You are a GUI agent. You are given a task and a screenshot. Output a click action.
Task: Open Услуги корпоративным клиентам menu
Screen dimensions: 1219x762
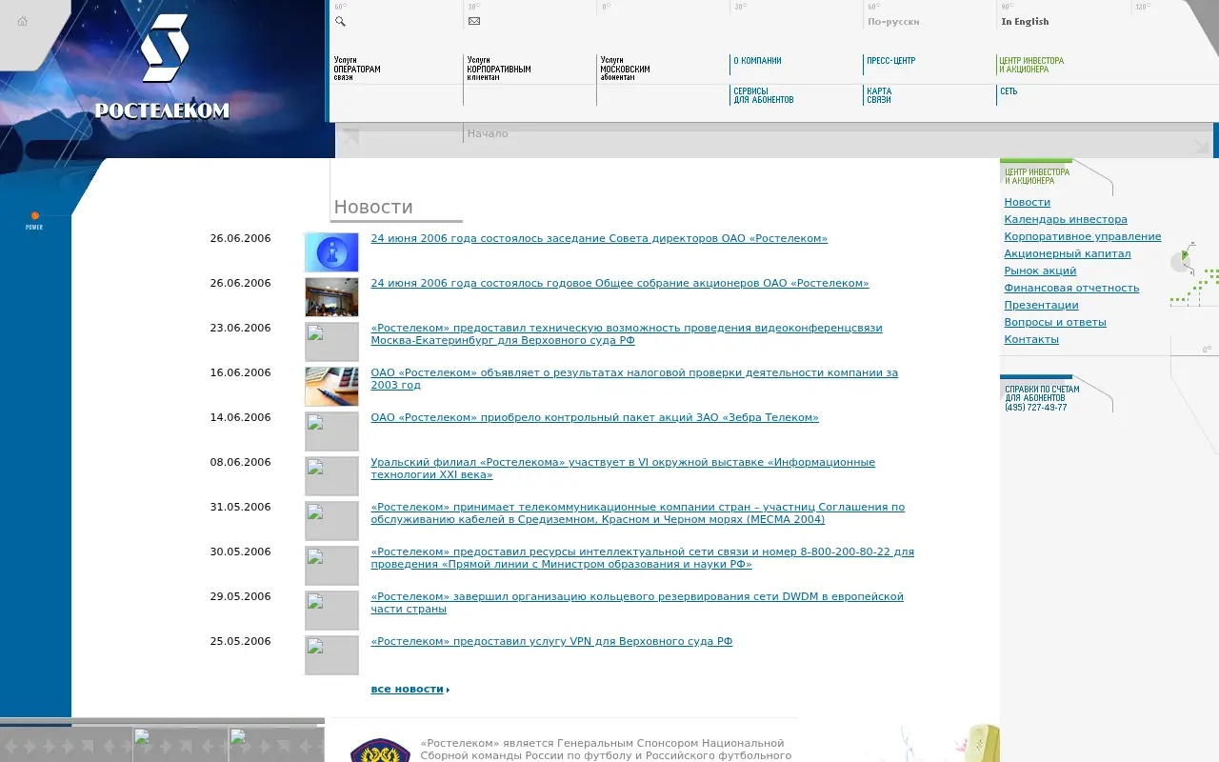click(499, 69)
